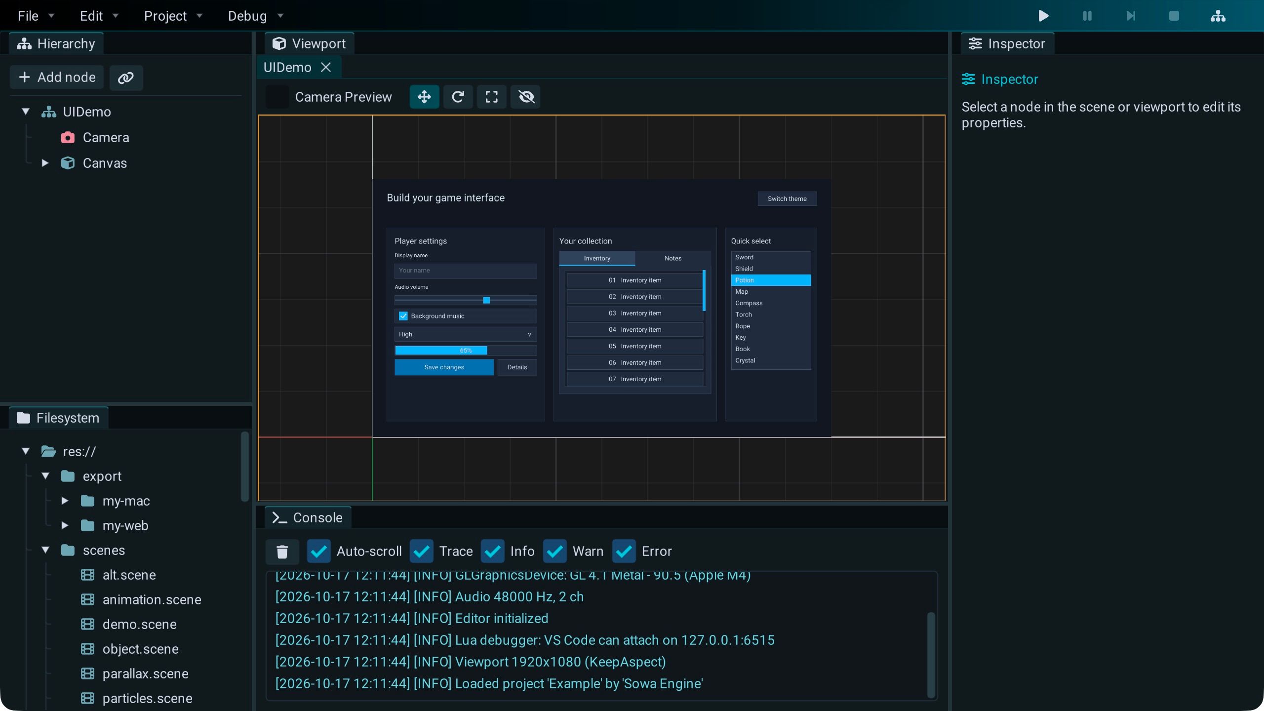Select Crystal in Quick select list
The height and width of the screenshot is (711, 1264).
pyautogui.click(x=771, y=360)
